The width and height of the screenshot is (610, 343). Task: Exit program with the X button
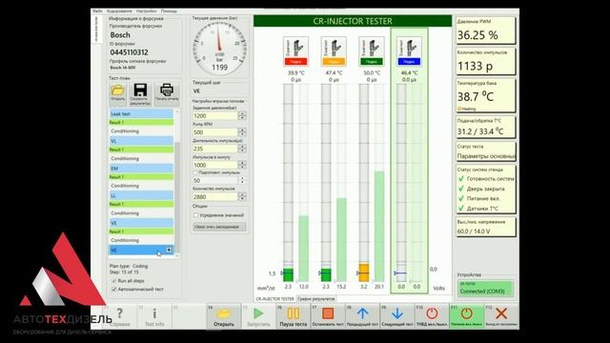click(501, 316)
